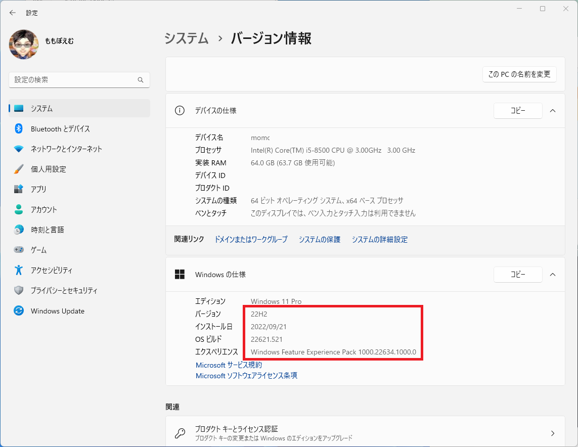The width and height of the screenshot is (578, 447).
Task: Select Windows Update in the sidebar
Action: click(58, 310)
